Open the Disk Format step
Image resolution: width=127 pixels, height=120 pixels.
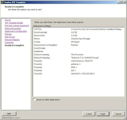[x=10, y=37]
